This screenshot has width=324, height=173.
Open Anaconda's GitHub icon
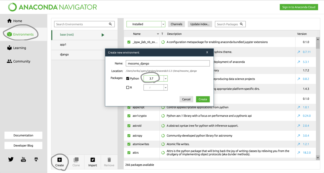pyautogui.click(x=36, y=159)
